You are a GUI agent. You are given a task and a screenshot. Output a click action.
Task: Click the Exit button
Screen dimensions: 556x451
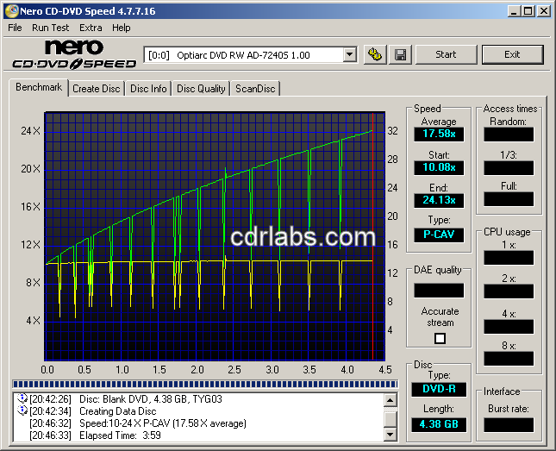coord(512,54)
